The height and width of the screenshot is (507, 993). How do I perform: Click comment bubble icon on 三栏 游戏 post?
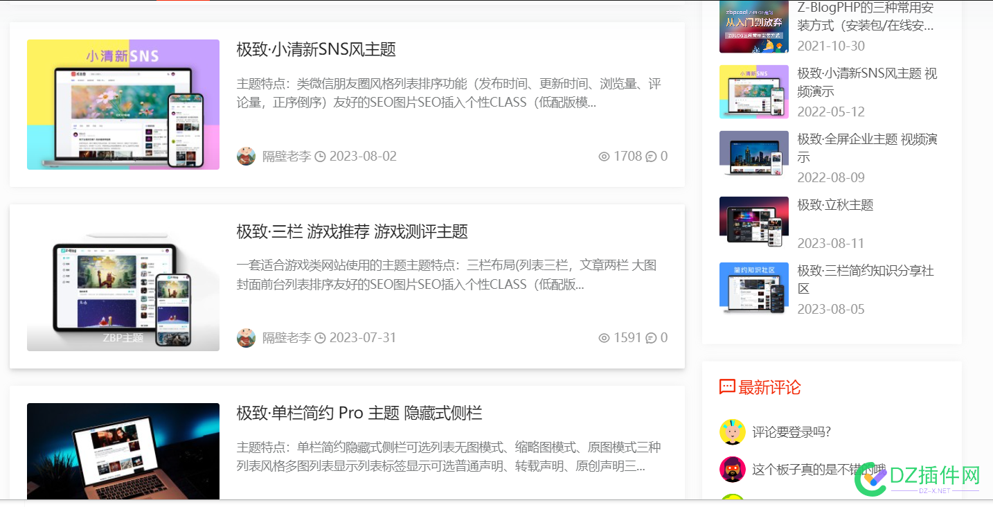tap(651, 338)
